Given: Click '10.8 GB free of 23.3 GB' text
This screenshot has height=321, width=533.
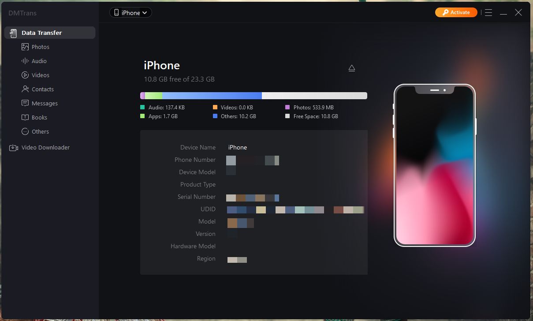Looking at the screenshot, I should [179, 79].
